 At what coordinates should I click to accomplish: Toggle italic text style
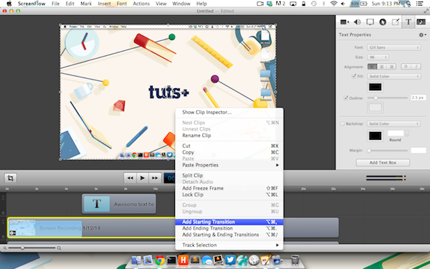(416, 67)
